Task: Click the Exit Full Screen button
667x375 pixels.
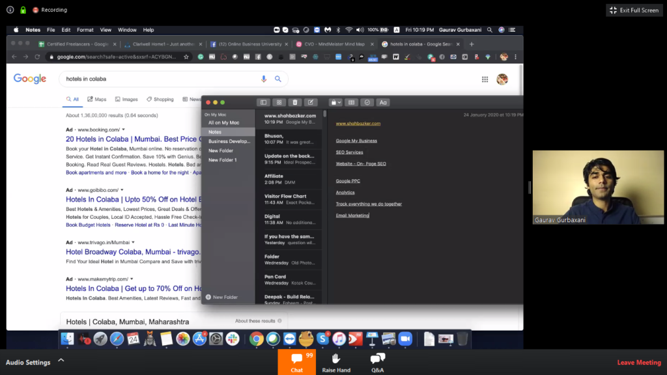Action: point(633,10)
